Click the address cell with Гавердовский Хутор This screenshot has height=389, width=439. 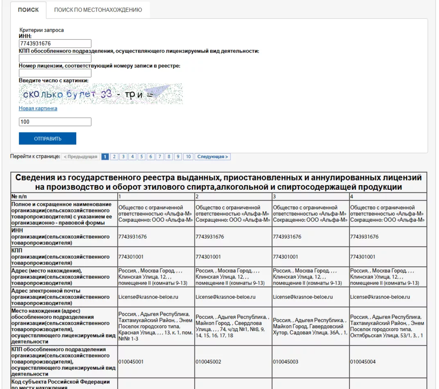coord(310,326)
